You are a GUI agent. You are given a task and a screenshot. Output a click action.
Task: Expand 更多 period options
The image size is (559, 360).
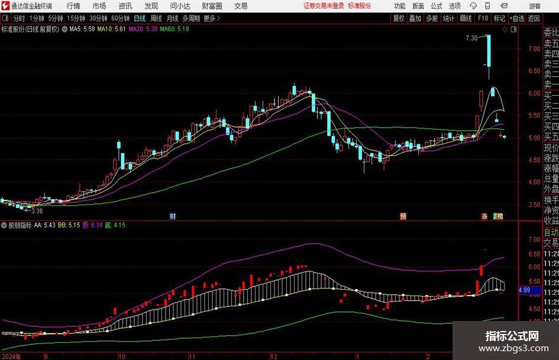point(212,18)
